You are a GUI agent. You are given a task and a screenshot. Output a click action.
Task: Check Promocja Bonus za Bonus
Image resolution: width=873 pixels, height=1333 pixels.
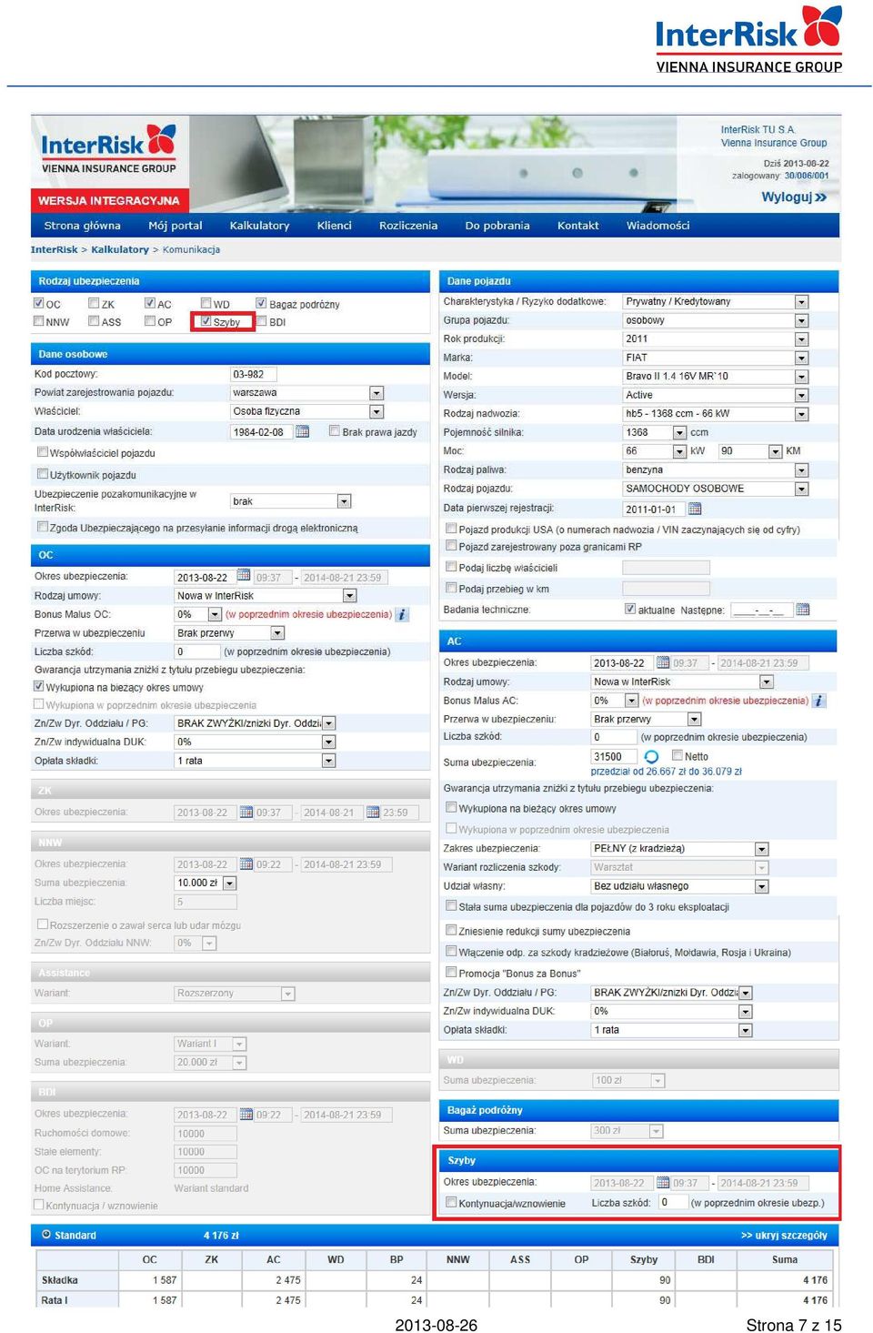coord(451,973)
